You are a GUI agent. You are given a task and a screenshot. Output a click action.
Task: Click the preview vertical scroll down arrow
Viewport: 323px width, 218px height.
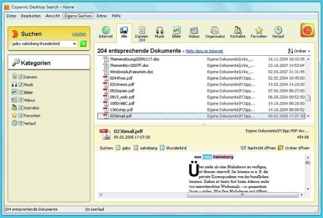click(x=308, y=188)
